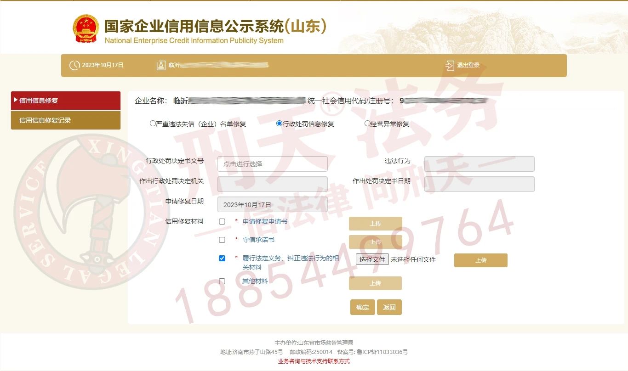Viewport: 628px width, 371px height.
Task: Click the 违法行为 field
Action: (x=480, y=164)
